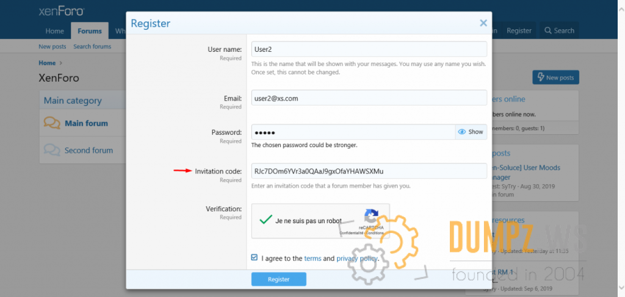The height and width of the screenshot is (297, 625).
Task: Click into the User name field
Action: [369, 49]
